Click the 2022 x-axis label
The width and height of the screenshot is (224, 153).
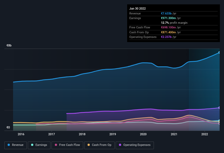(205, 134)
